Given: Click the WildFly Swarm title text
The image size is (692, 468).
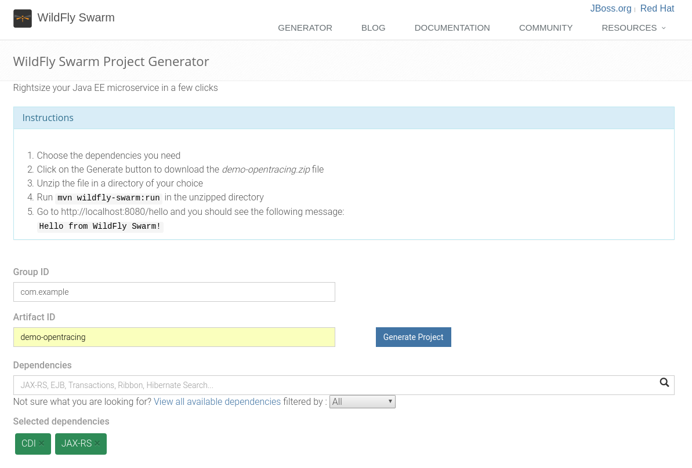Looking at the screenshot, I should (76, 17).
